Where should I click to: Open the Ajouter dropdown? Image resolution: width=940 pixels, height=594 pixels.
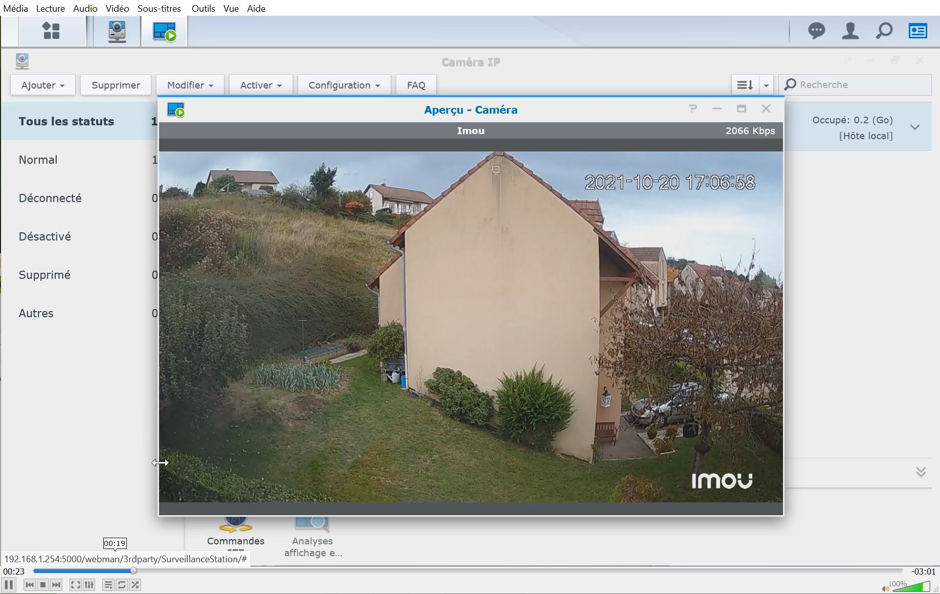coord(43,85)
